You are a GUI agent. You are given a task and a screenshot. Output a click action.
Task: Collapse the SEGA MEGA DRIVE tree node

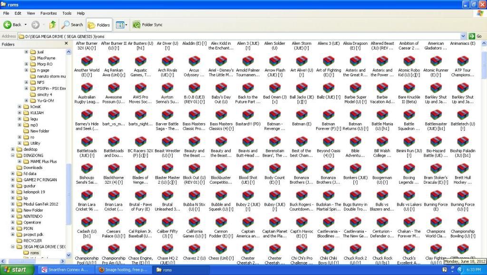(13, 246)
